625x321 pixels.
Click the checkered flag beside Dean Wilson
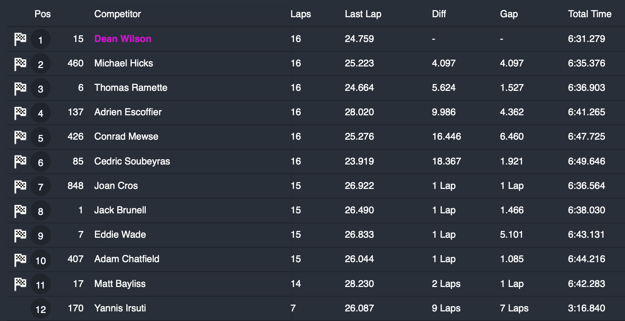tap(20, 39)
